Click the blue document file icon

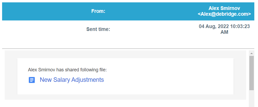pyautogui.click(x=32, y=80)
